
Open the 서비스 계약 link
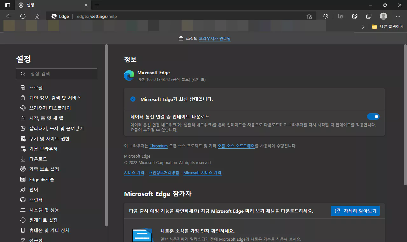point(134,173)
